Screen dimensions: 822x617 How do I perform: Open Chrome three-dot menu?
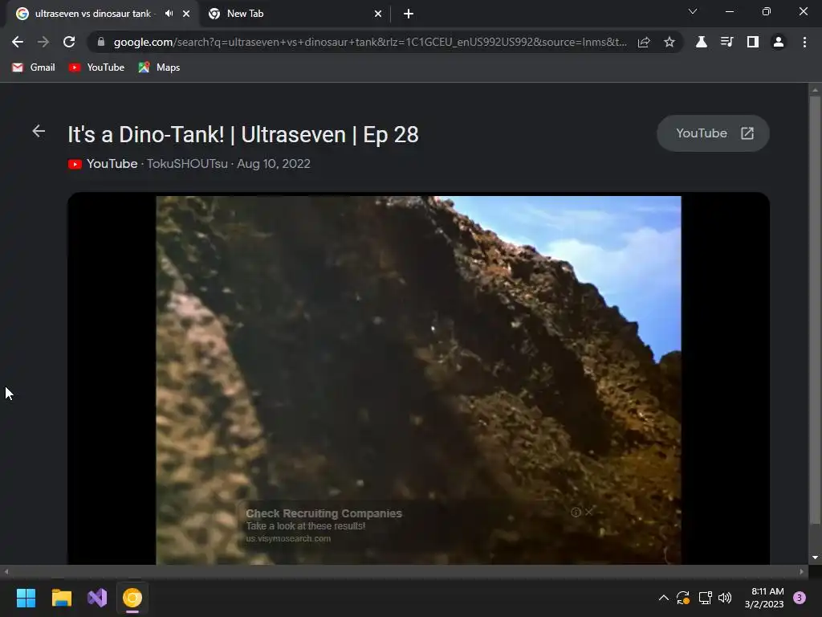[x=804, y=42]
